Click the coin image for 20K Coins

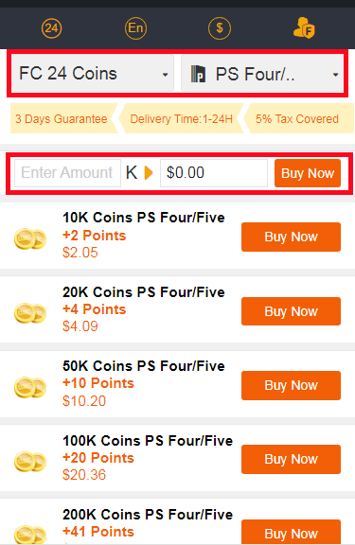pyautogui.click(x=30, y=312)
